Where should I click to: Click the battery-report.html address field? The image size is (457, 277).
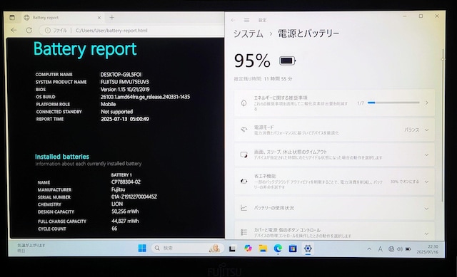[111, 30]
